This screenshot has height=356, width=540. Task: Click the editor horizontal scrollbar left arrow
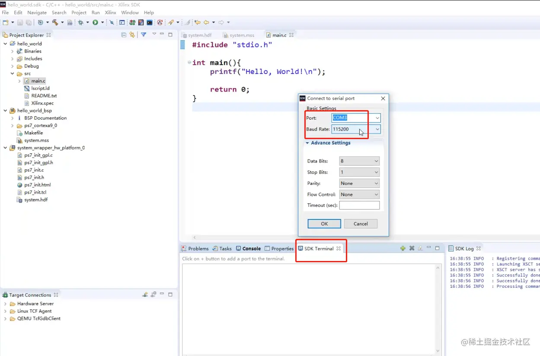pos(194,237)
